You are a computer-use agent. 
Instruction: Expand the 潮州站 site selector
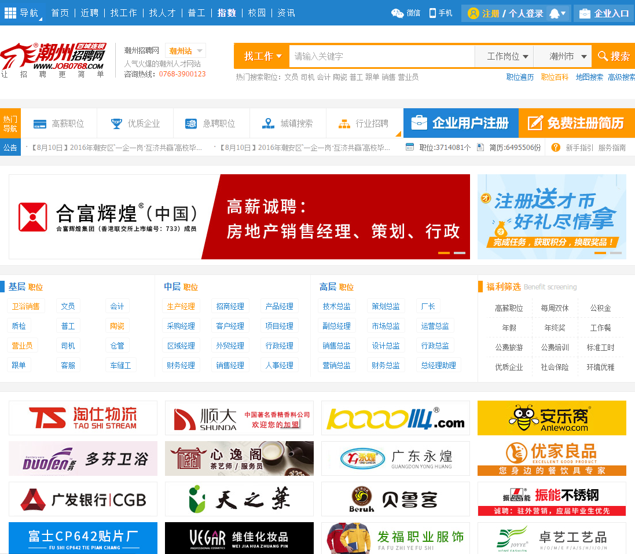coord(185,50)
